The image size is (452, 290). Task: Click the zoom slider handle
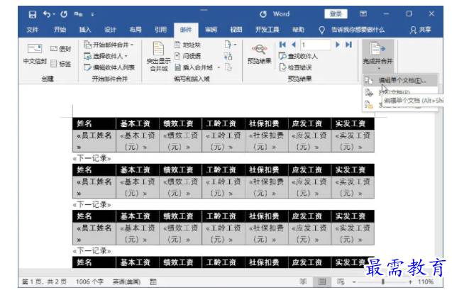pyautogui.click(x=383, y=281)
